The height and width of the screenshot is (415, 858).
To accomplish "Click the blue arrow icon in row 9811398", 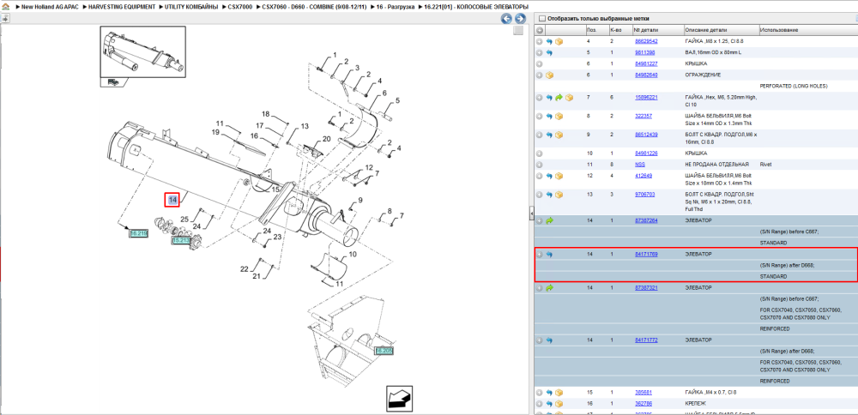I will (549, 52).
